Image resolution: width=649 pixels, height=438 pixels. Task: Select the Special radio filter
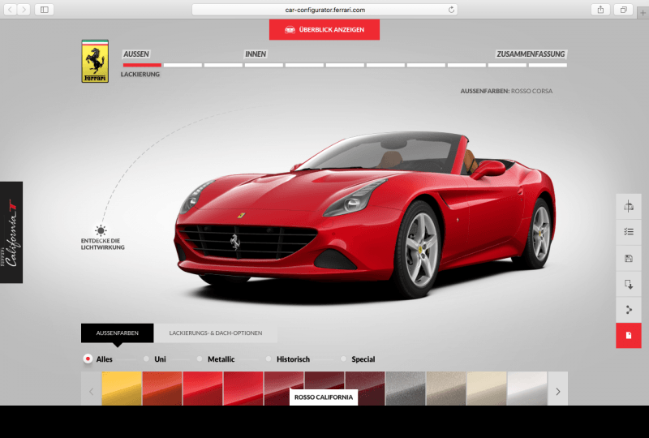click(x=343, y=359)
